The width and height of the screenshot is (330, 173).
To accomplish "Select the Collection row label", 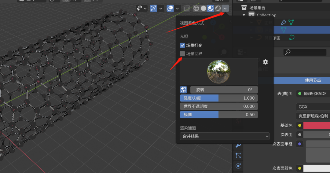I will tap(266, 15).
